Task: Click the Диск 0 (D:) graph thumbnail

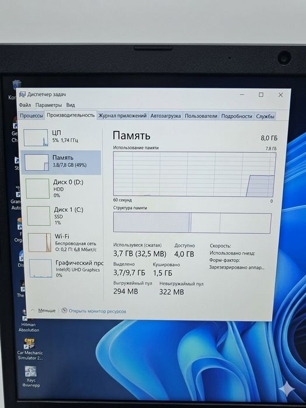Action: click(x=37, y=189)
